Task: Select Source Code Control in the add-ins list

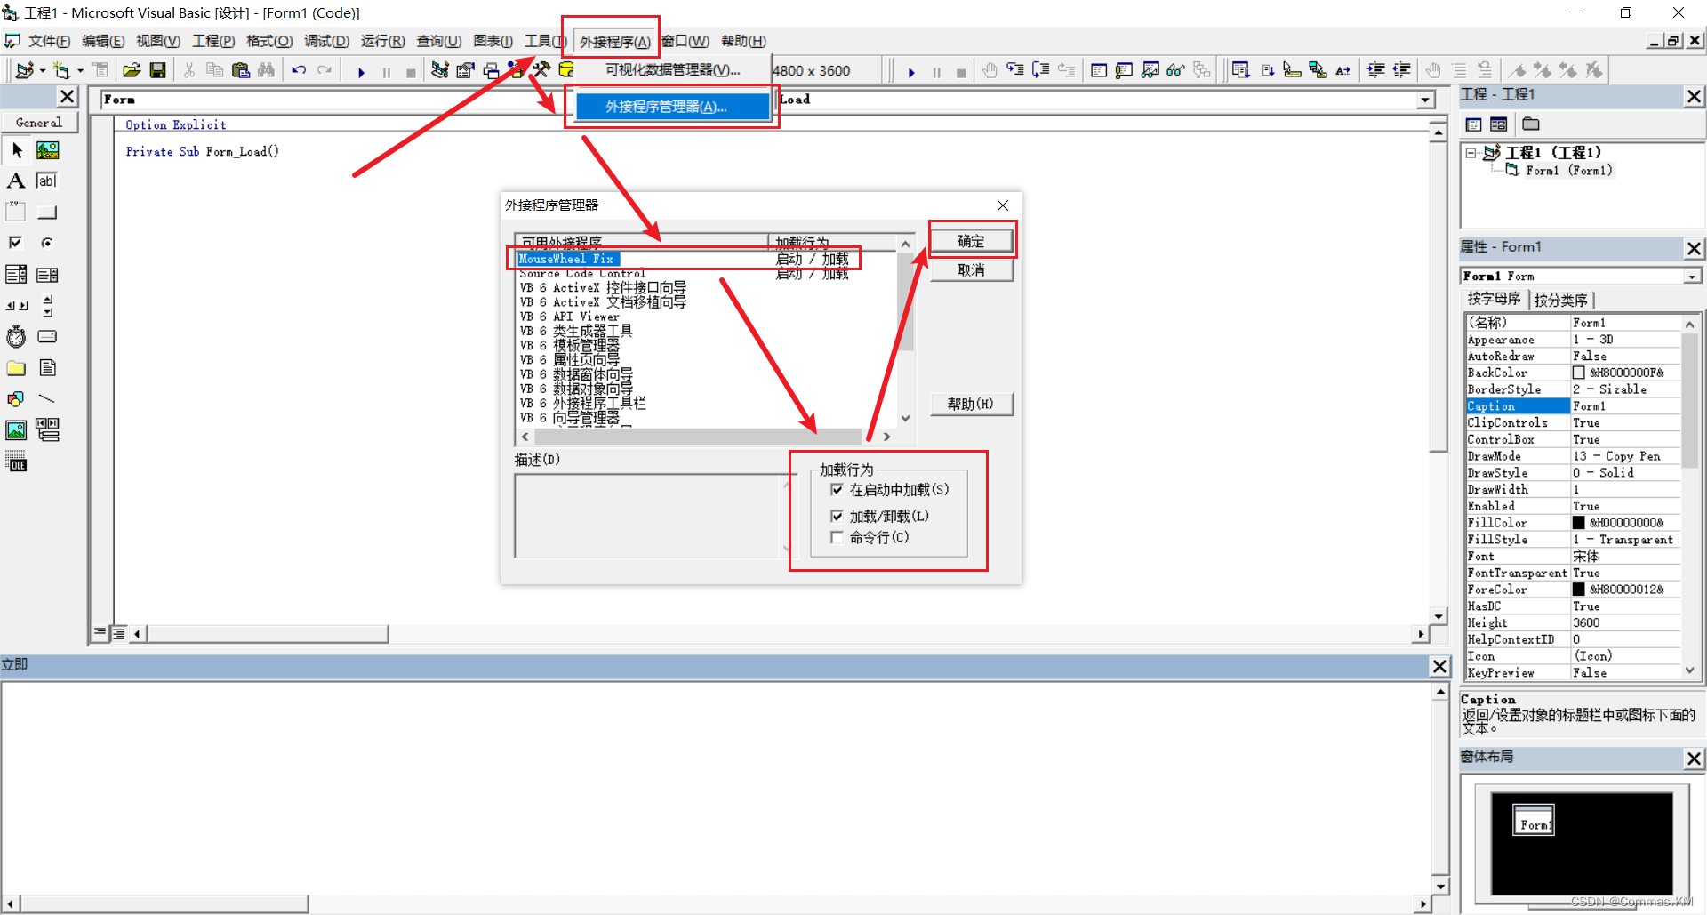Action: pos(581,273)
